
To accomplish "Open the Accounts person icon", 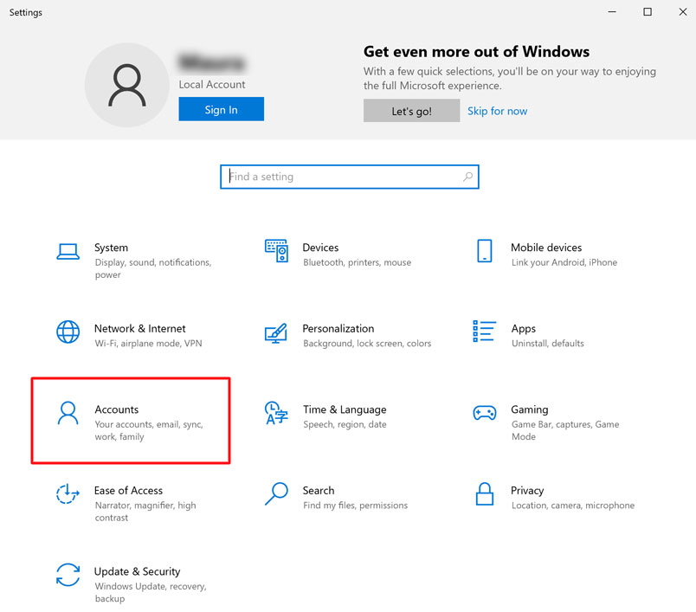I will pyautogui.click(x=68, y=413).
